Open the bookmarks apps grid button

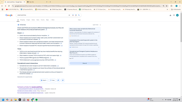(x=2, y=9)
